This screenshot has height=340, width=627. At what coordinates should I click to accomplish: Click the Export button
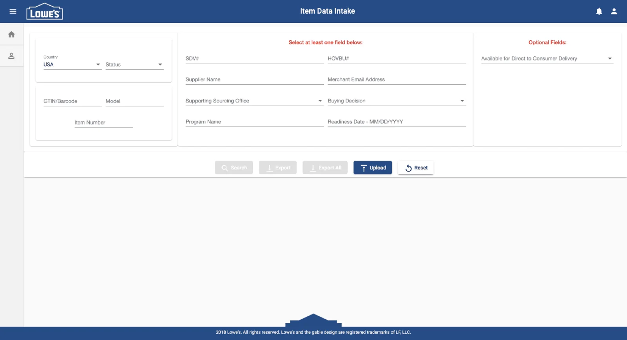coord(278,168)
